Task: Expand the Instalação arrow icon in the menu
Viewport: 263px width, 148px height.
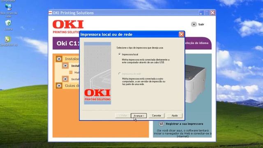Action: 59,59
